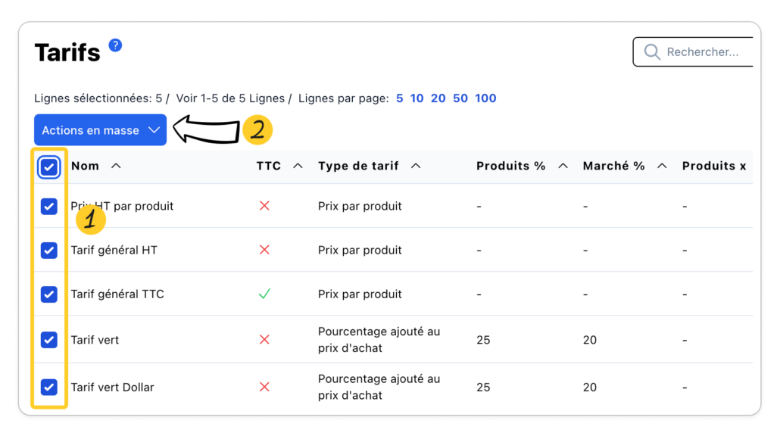The height and width of the screenshot is (439, 780).
Task: Uncheck the select-all header checkbox
Action: coord(49,167)
